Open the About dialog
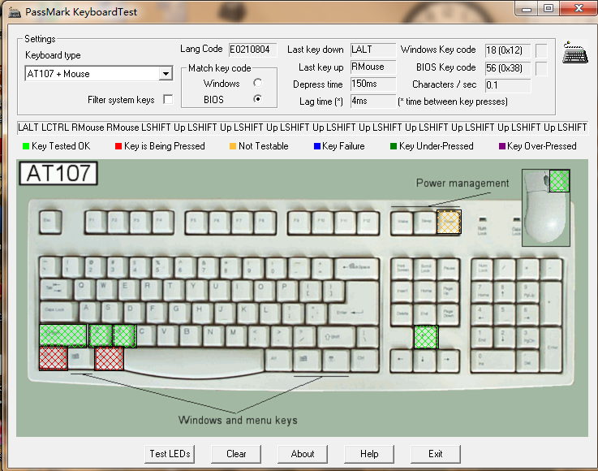This screenshot has width=598, height=471. (x=303, y=454)
